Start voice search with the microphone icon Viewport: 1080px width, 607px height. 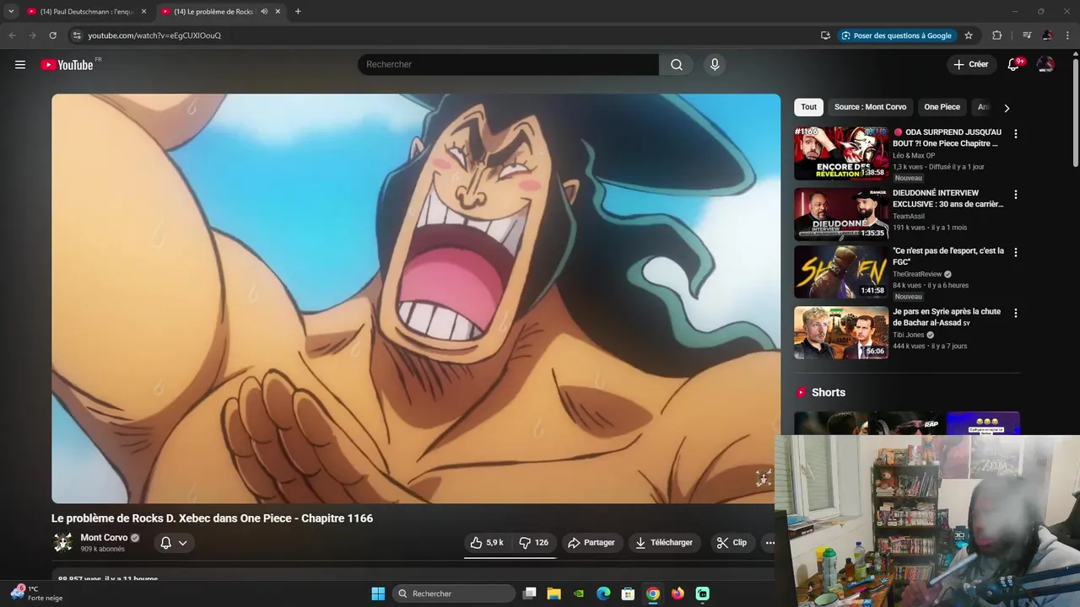(715, 65)
